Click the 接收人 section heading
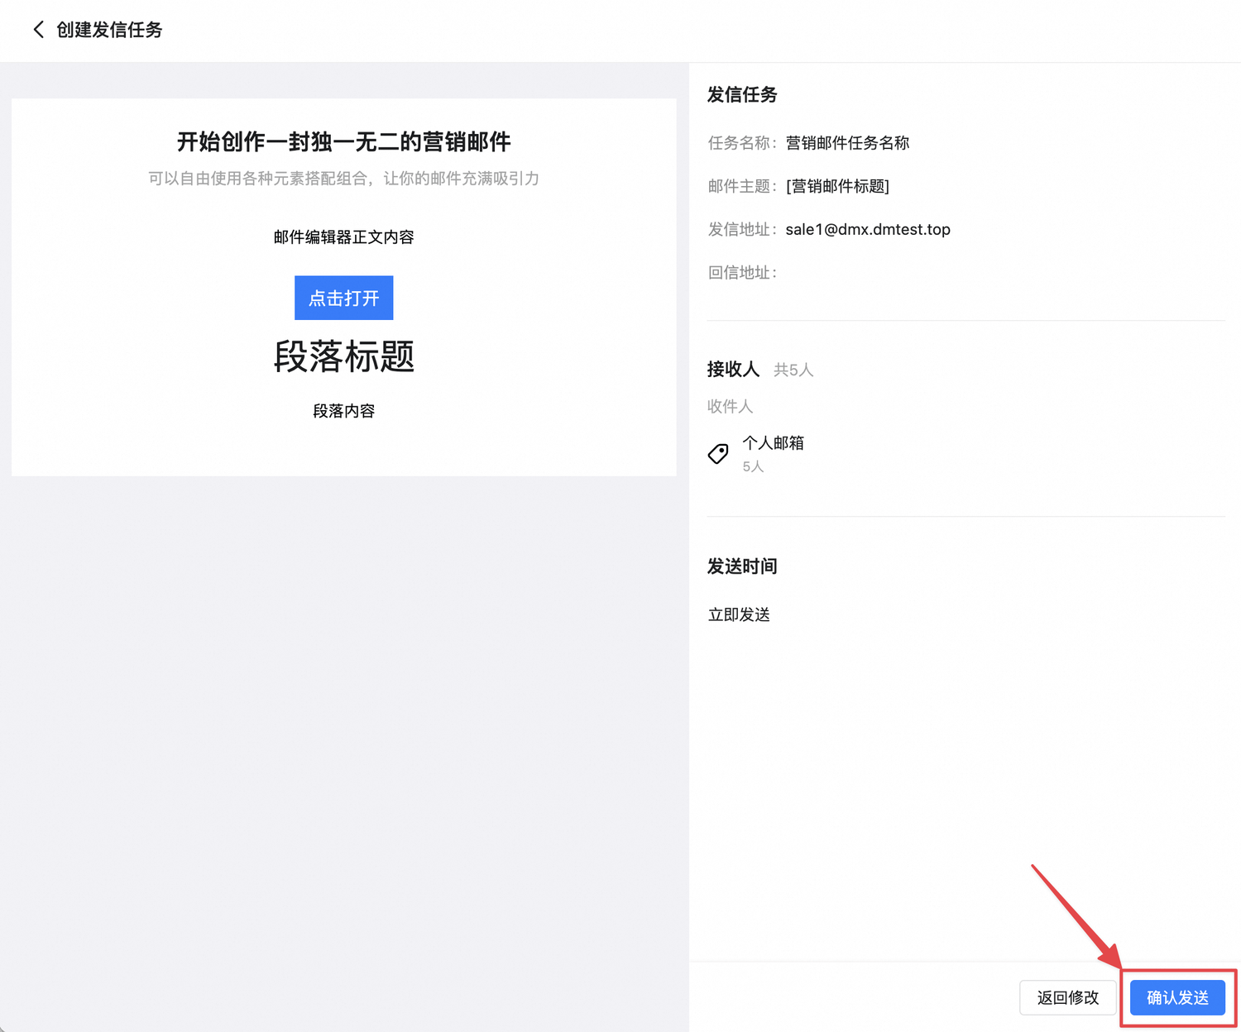Viewport: 1241px width, 1032px height. (733, 369)
